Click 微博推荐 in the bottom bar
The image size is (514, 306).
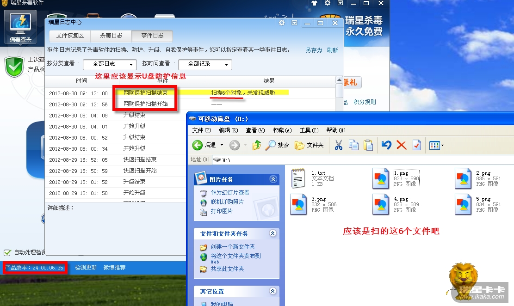pos(114,267)
